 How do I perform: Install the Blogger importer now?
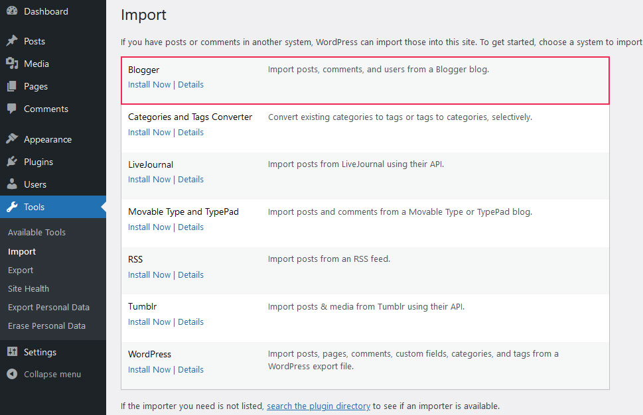[x=149, y=84]
